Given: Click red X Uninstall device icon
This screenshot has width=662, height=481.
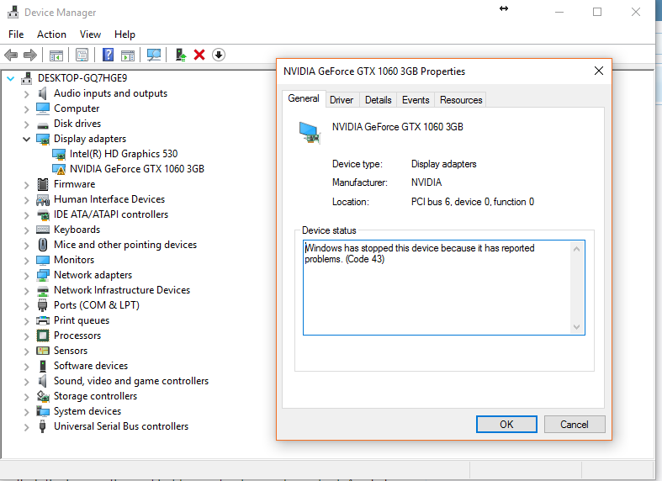Looking at the screenshot, I should (x=199, y=55).
